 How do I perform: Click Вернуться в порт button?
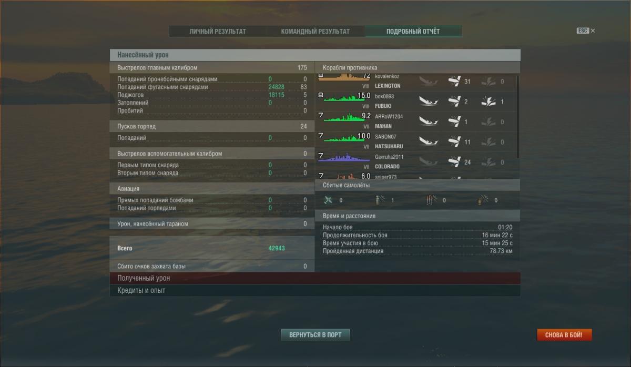[315, 334]
